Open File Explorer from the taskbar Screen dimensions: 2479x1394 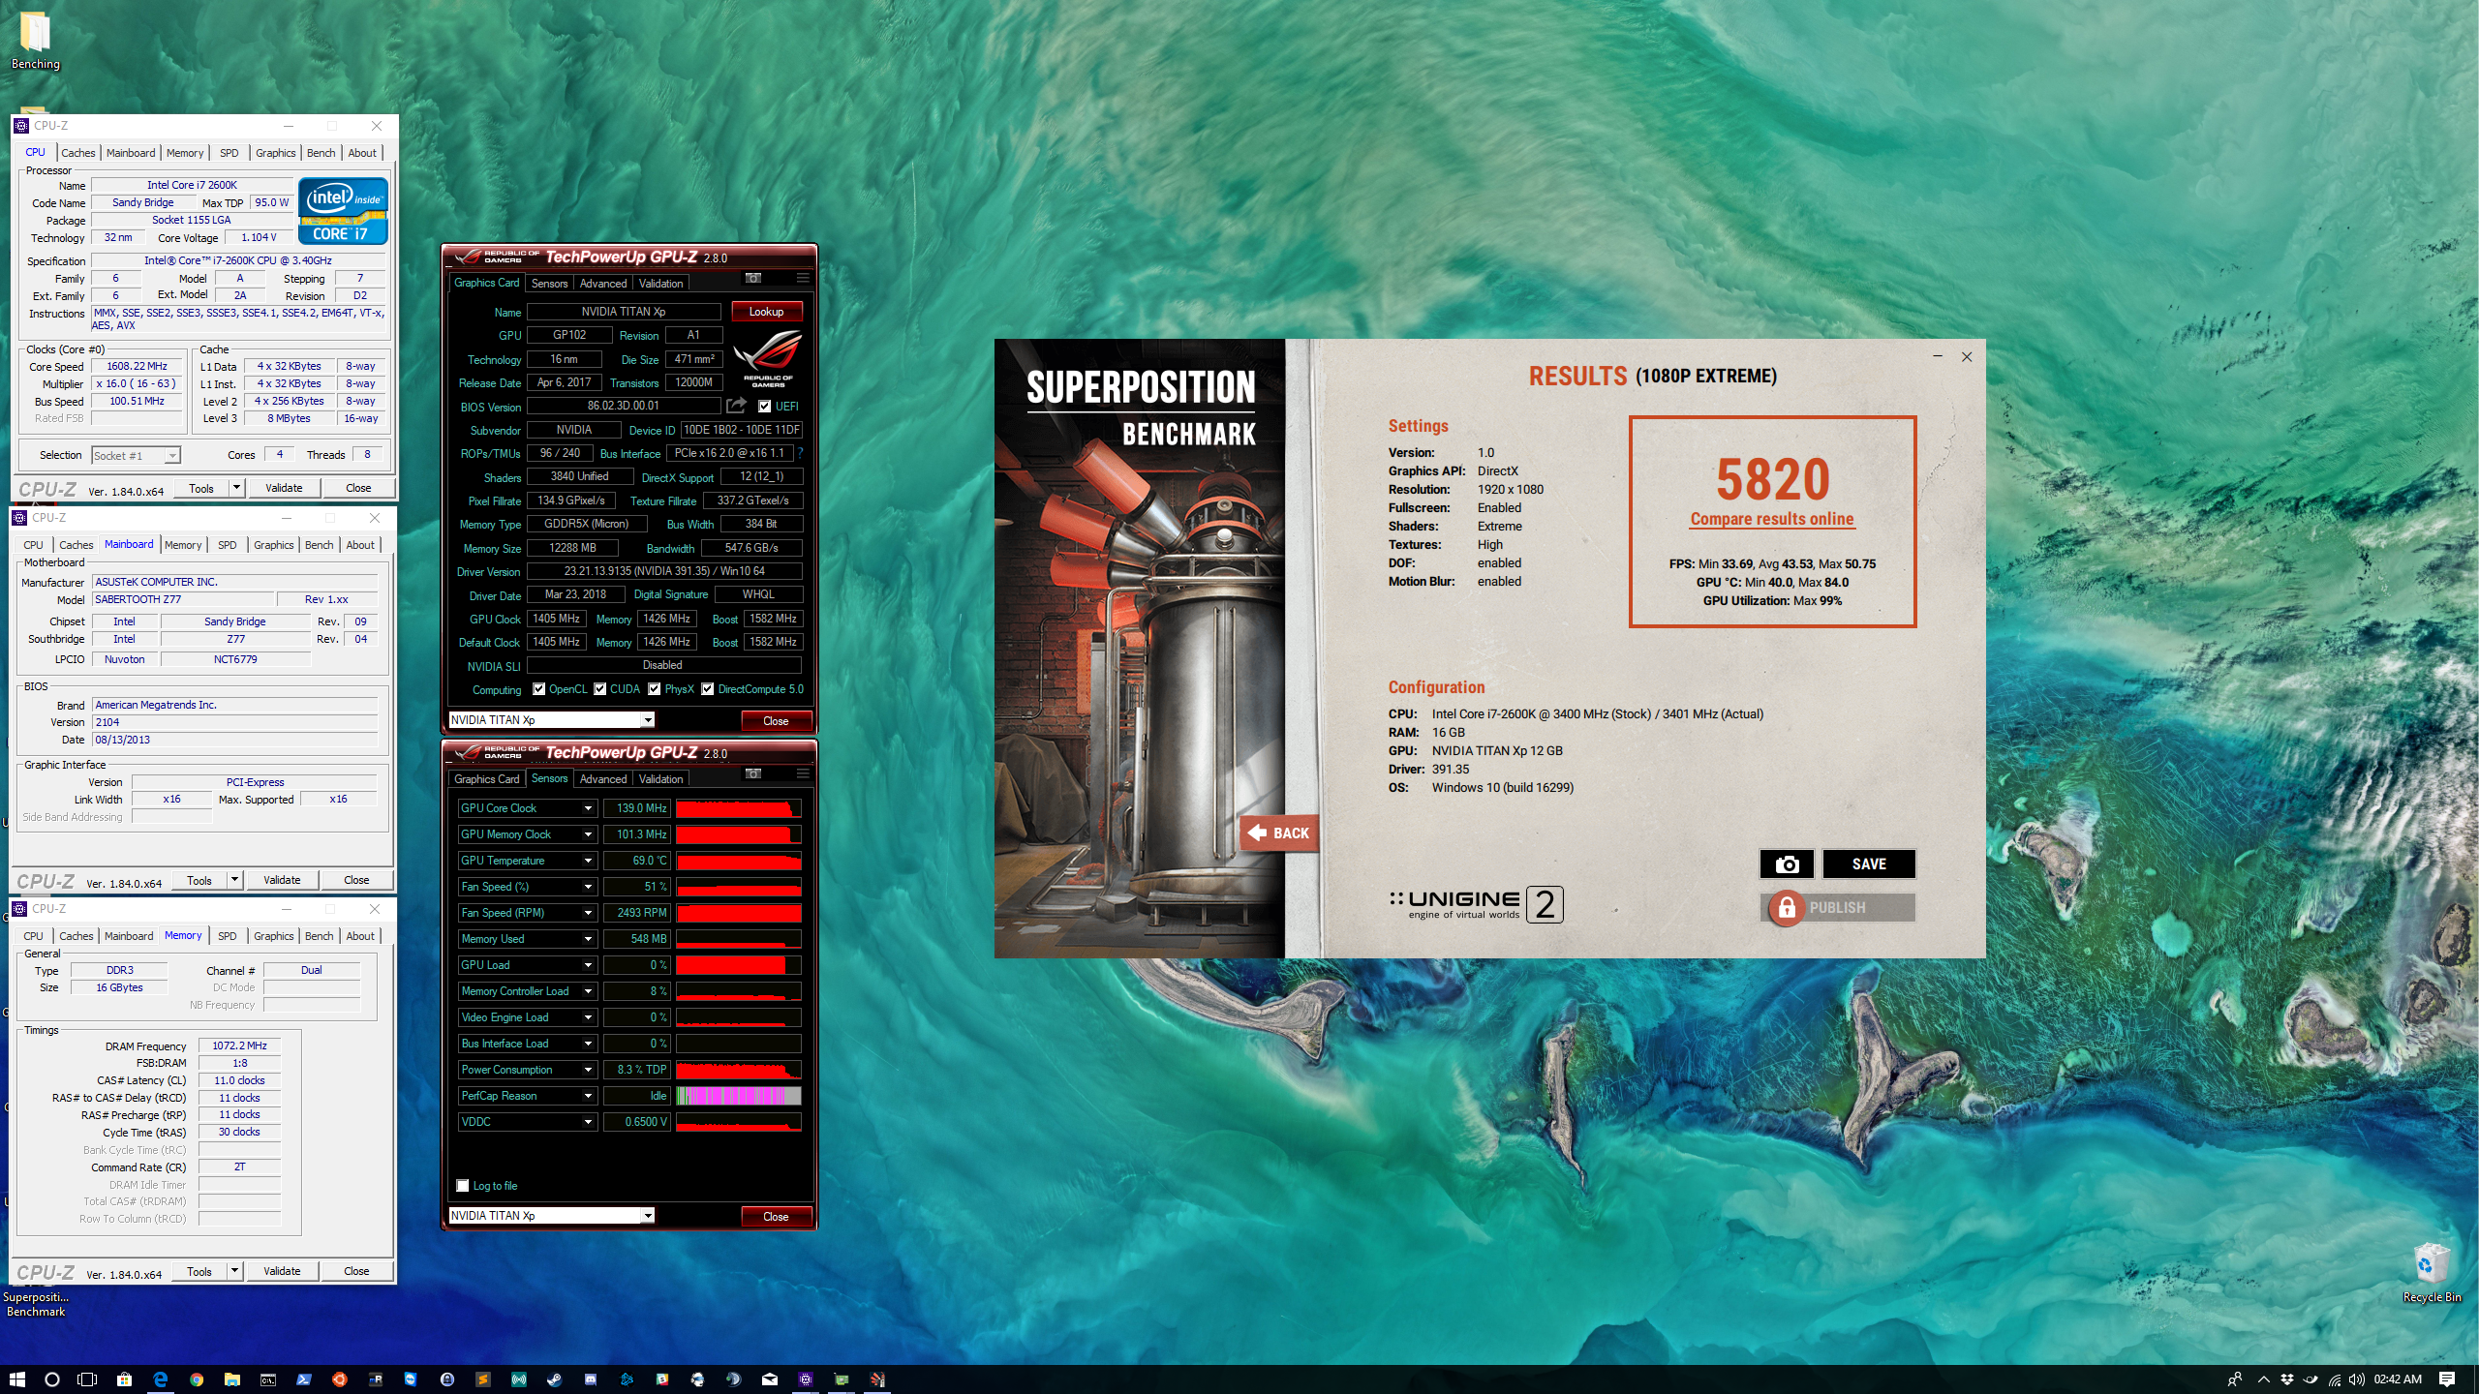[232, 1379]
